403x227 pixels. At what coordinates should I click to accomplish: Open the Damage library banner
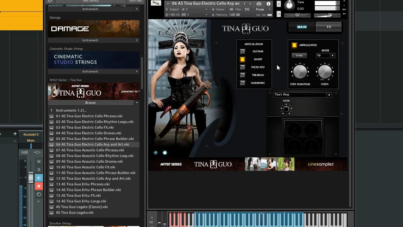pyautogui.click(x=94, y=29)
